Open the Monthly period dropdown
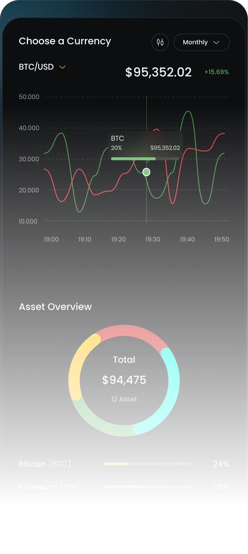Viewport: 248px width, 554px height. click(201, 42)
